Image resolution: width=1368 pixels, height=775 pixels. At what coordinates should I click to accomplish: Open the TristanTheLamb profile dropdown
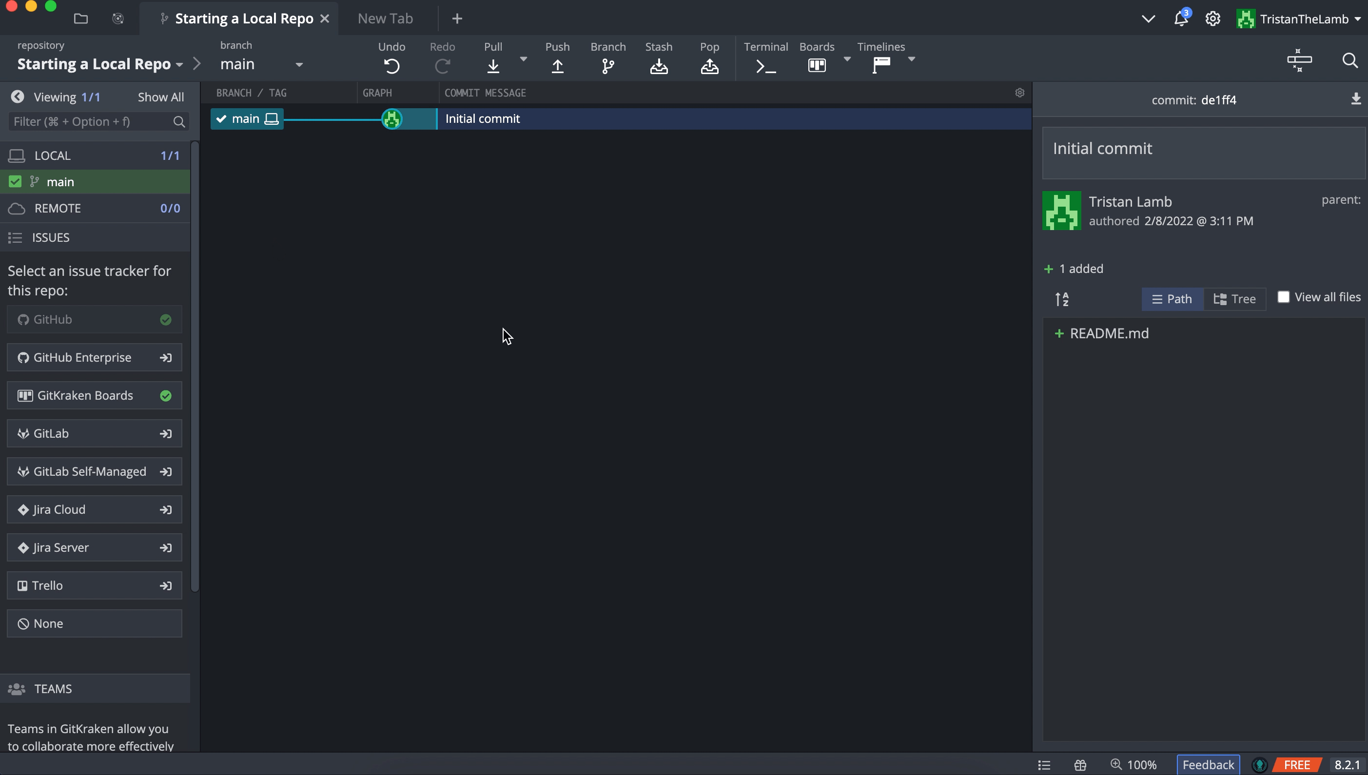tap(1298, 19)
